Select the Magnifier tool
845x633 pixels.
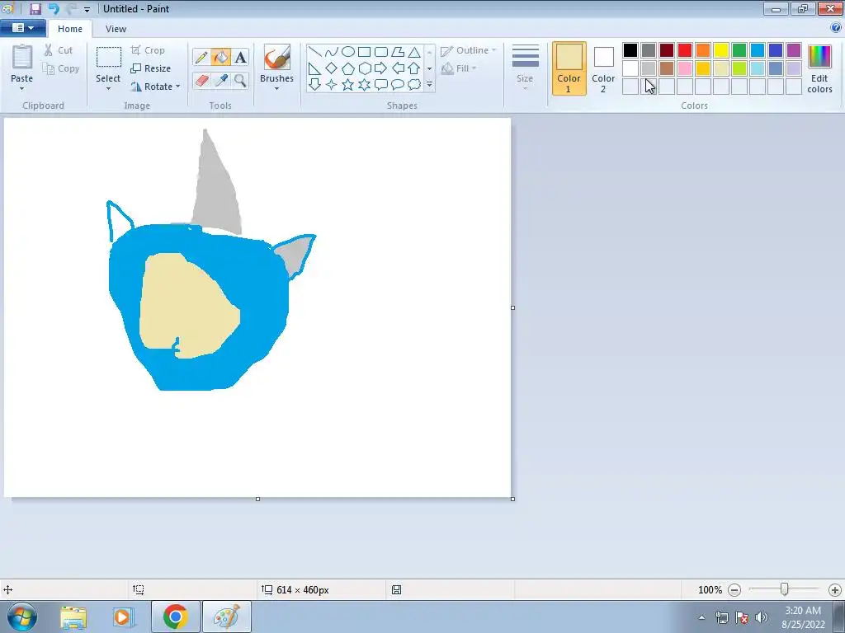click(x=240, y=81)
